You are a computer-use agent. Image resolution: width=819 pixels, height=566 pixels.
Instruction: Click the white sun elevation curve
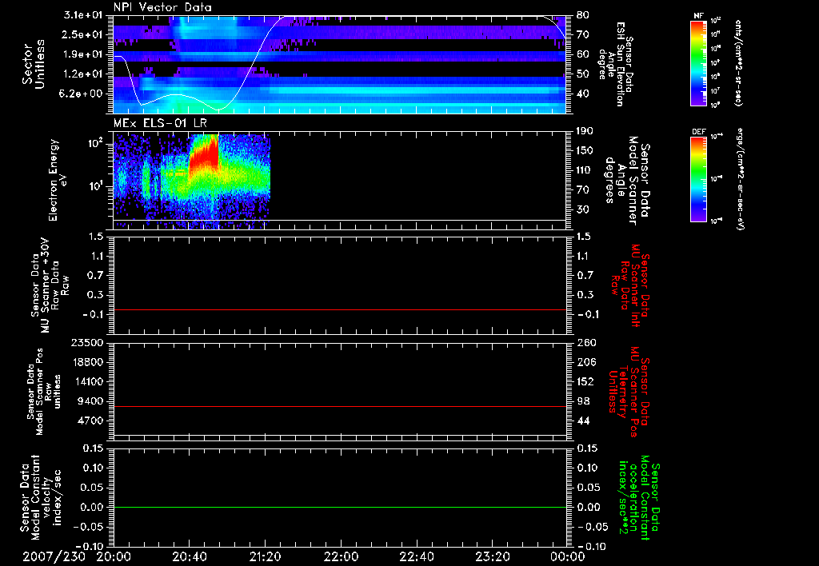[256, 62]
